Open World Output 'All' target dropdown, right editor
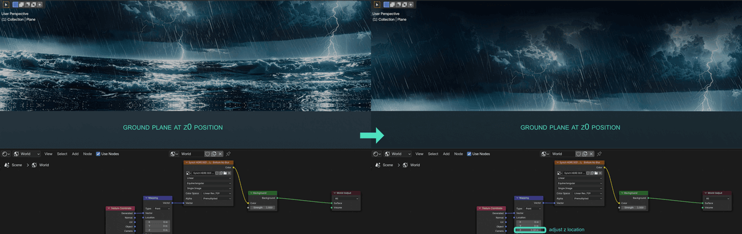Screen dimensions: 742x234 pyautogui.click(x=717, y=199)
